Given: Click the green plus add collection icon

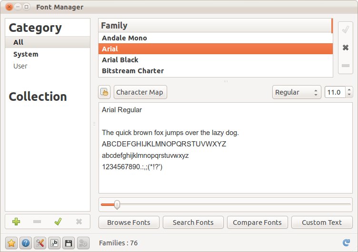Looking at the screenshot, I should pos(16,222).
